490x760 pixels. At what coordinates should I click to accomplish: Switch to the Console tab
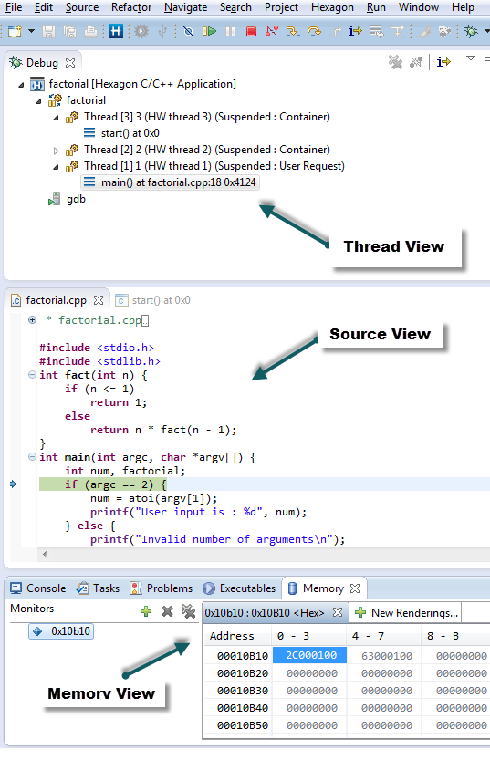click(38, 588)
